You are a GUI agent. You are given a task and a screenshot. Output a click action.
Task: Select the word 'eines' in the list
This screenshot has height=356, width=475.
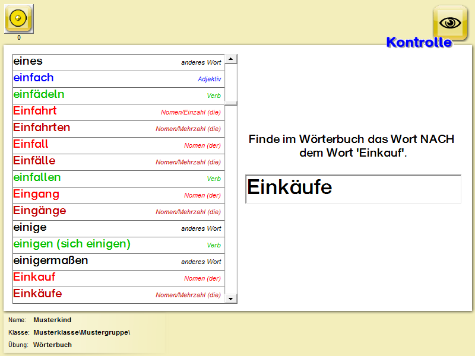[x=118, y=62]
